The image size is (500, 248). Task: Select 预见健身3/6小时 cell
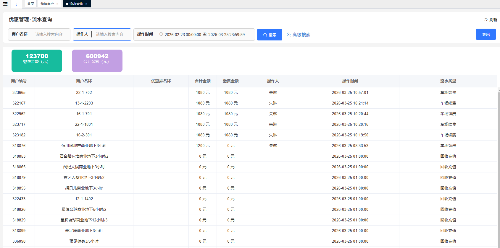pyautogui.click(x=84, y=241)
